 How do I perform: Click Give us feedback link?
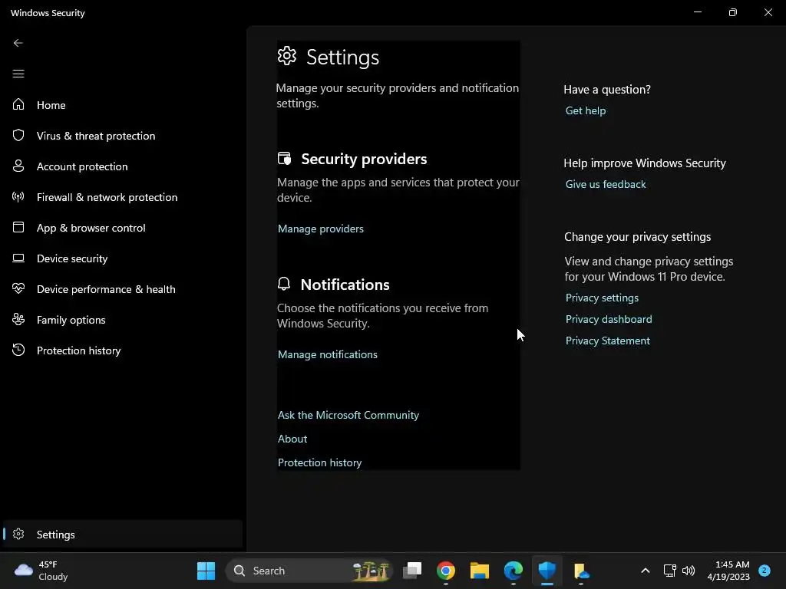coord(606,184)
